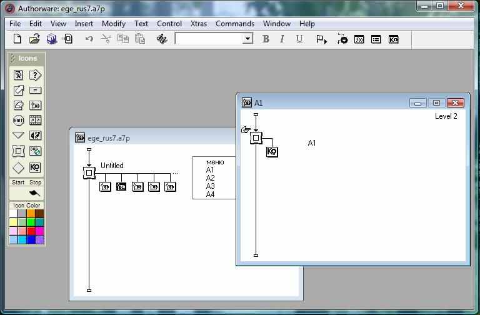Screen dimensions: 480x315
Task: Click the Undo arrow icon
Action: [x=89, y=39]
